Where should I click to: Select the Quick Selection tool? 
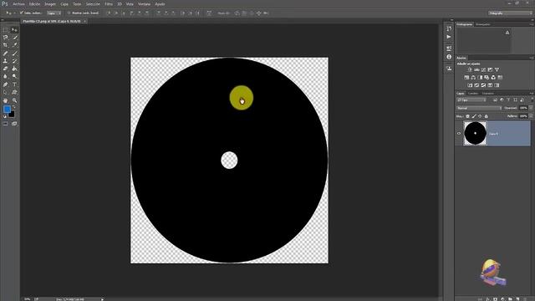(14, 38)
